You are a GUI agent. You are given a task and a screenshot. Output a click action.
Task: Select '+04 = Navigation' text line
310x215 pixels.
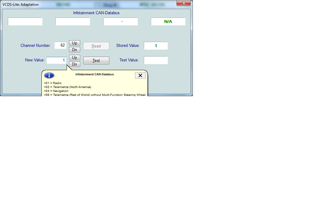tap(56, 91)
